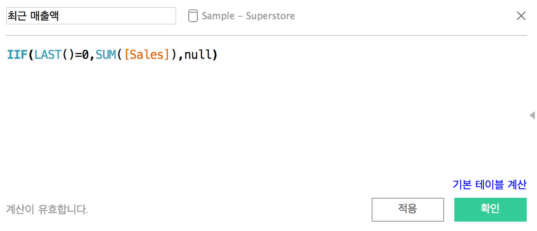Click the comma before null

[181, 56]
